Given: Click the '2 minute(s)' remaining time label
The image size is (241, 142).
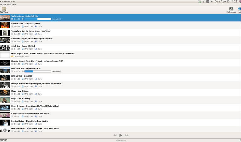Looking at the screenshot, I should [x=56, y=71].
